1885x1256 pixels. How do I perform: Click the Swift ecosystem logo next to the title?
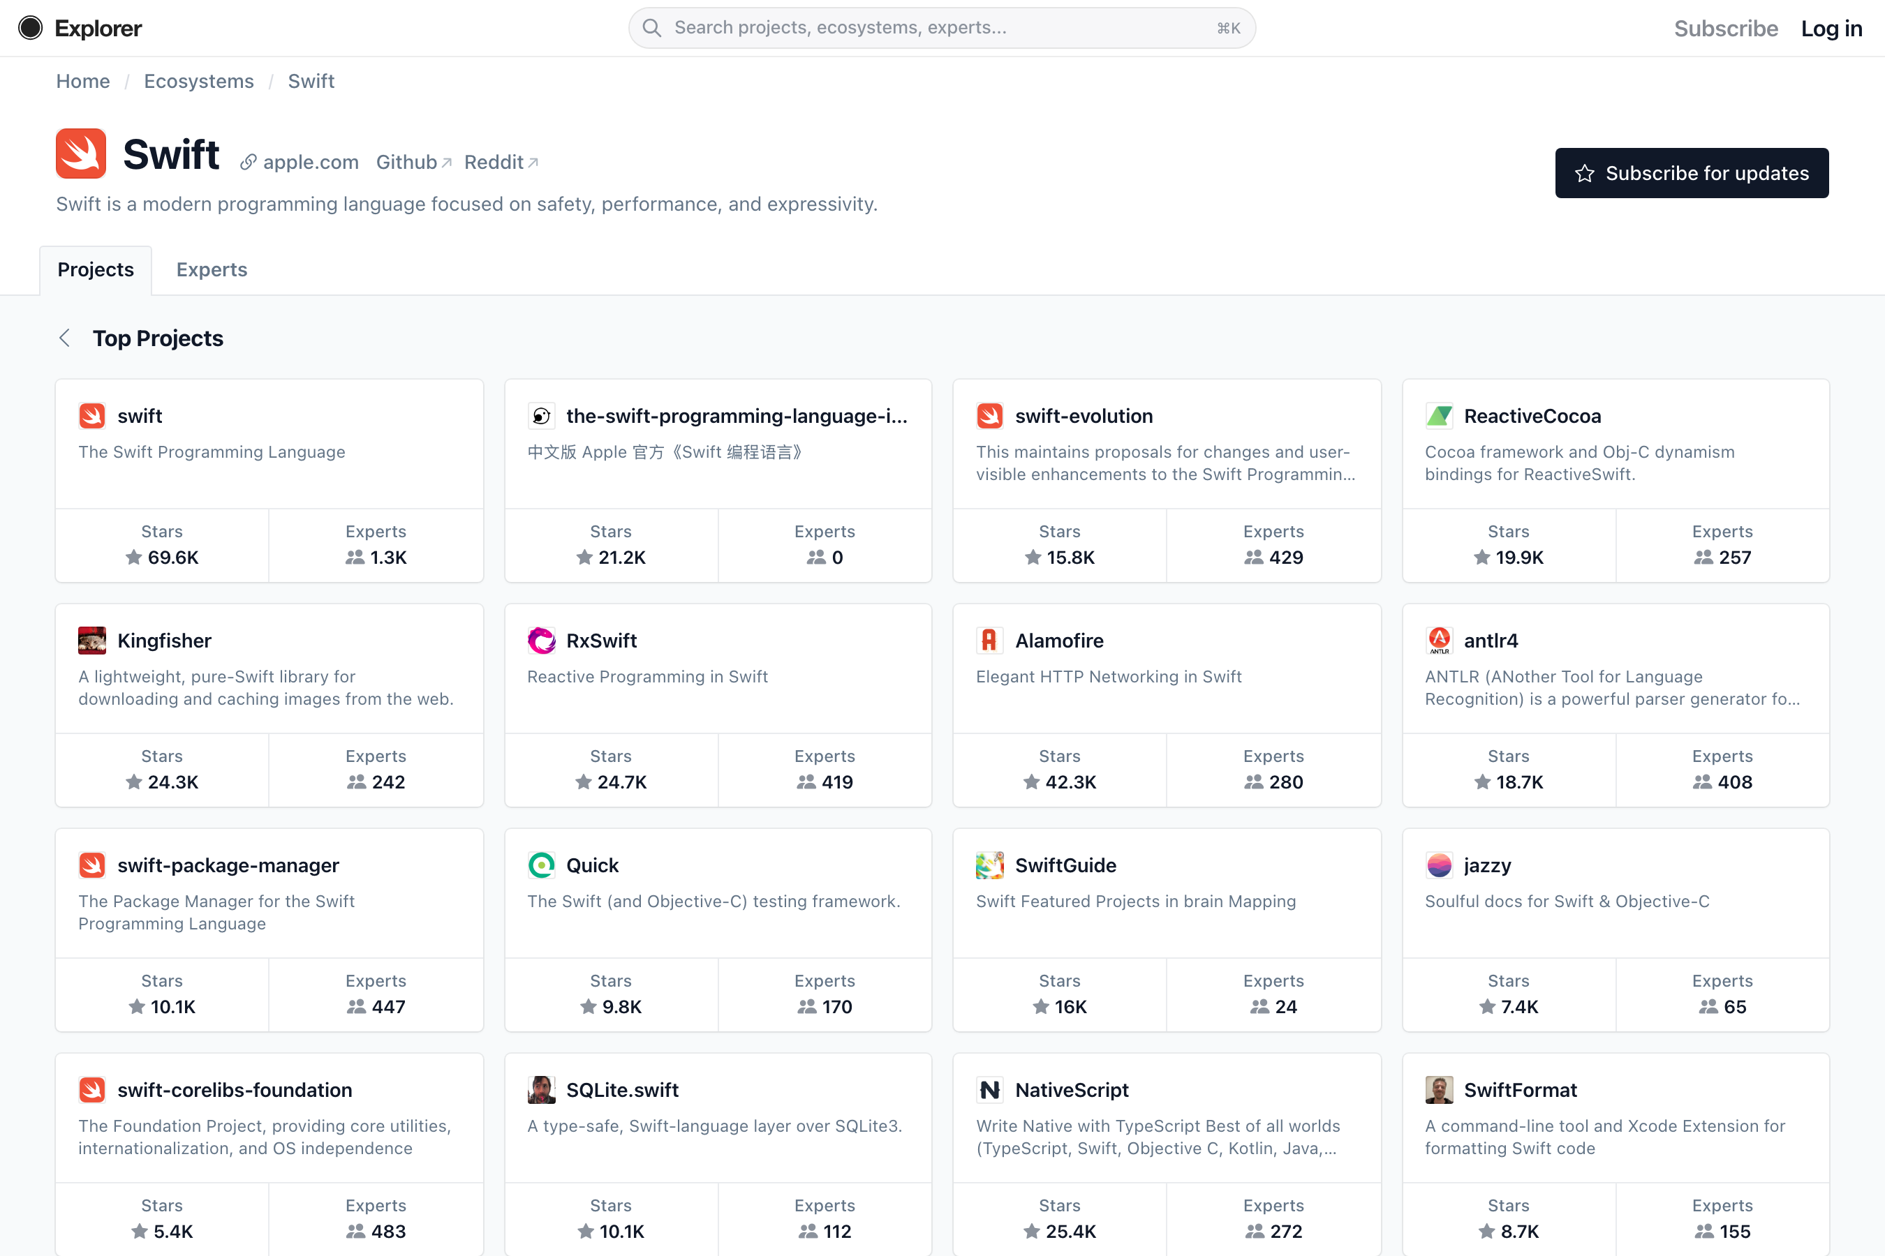80,153
